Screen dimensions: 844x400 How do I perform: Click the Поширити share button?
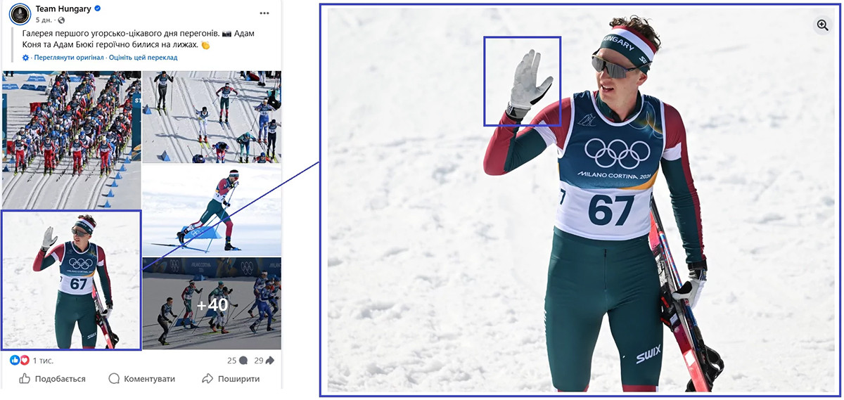pos(231,379)
